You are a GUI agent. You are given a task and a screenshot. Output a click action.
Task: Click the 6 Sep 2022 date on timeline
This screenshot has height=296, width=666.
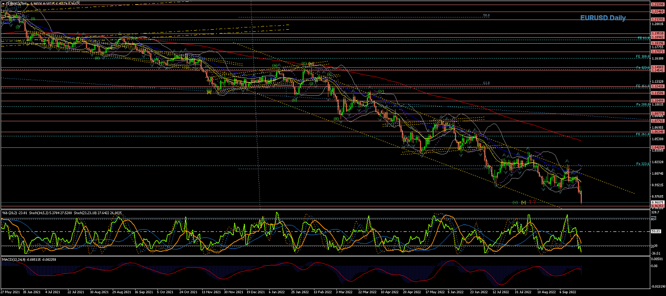[x=569, y=293]
